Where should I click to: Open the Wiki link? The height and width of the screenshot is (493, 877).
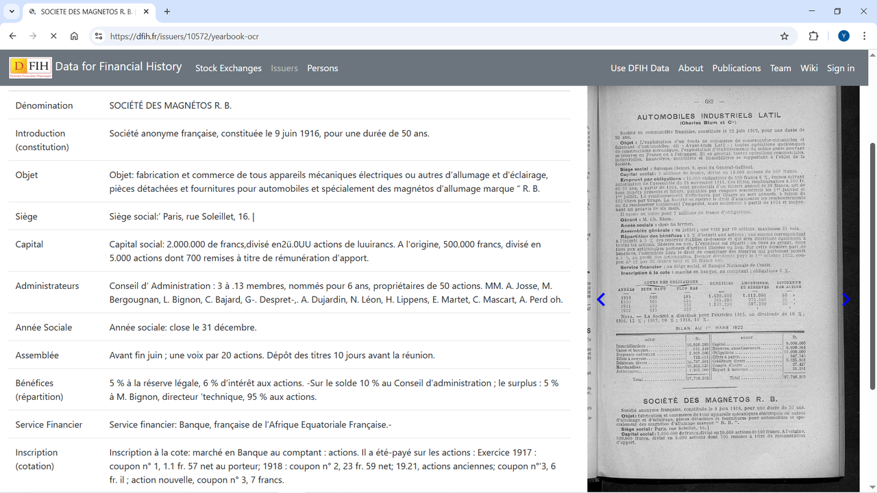coord(809,68)
